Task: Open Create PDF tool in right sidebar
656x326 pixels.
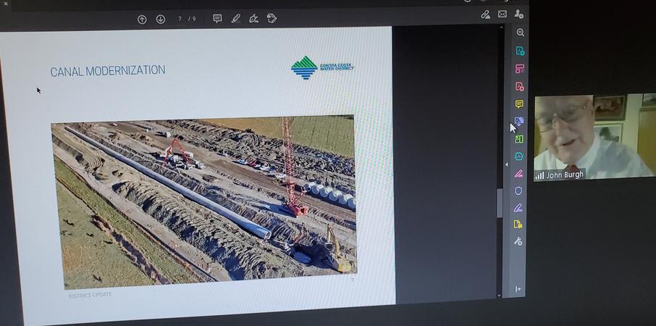Action: click(x=519, y=86)
